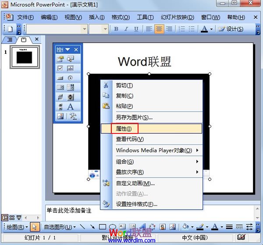Align text left in toolbar
Screen dimensions: 263x245
pyautogui.click(x=149, y=29)
